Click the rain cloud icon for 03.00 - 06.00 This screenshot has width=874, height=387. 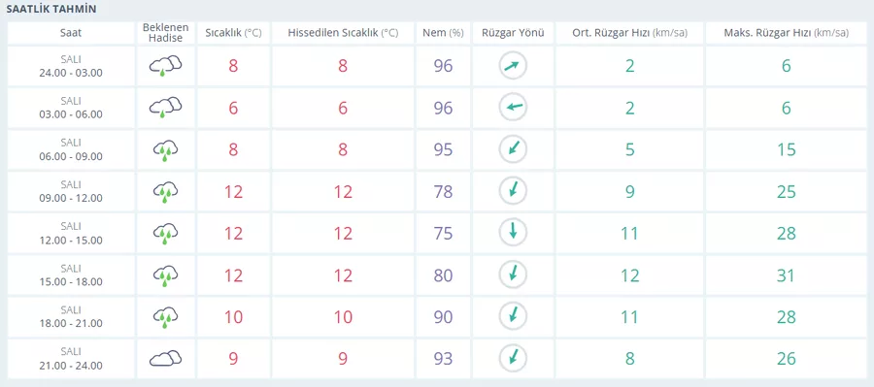pos(165,108)
